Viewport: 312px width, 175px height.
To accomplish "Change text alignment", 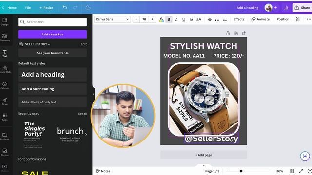I will [x=210, y=19].
